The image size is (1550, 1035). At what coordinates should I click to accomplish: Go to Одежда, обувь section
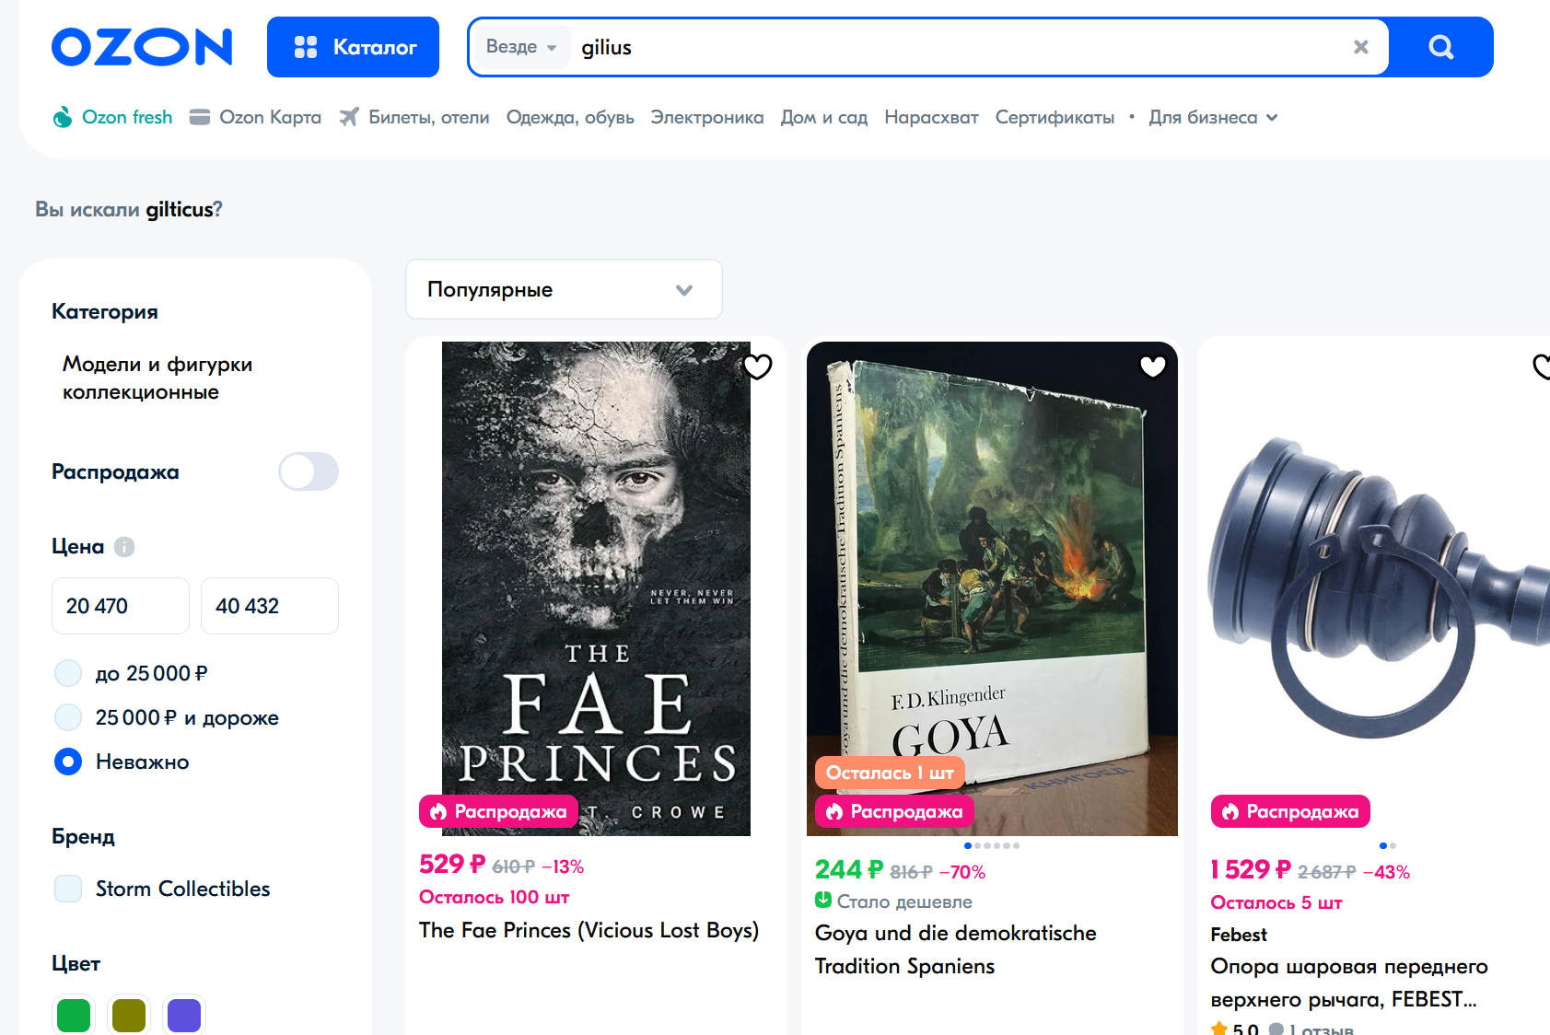tap(570, 117)
